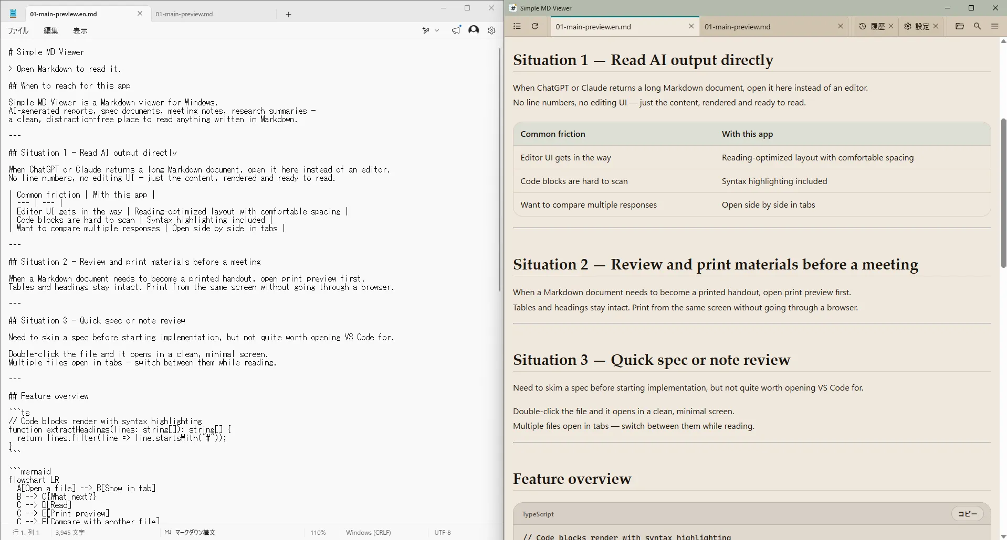Click the 行 1, 列 1 cursor position in status bar
The image size is (1007, 540).
(26, 532)
